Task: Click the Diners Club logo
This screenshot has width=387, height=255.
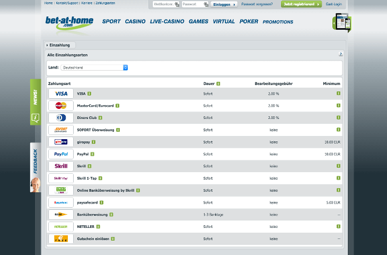Action: tap(61, 118)
